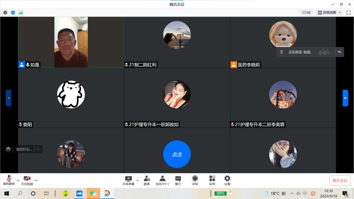This screenshot has height=199, width=354.
Task: Open WeChat from the Windows taskbar
Action: click(93, 193)
